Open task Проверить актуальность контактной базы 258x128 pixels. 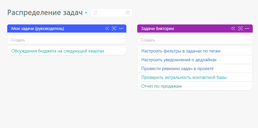pyautogui.click(x=184, y=78)
